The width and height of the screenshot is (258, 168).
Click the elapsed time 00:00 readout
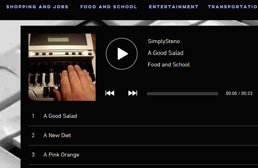232,93
